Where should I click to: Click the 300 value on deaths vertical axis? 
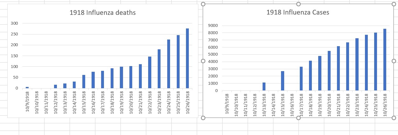14,23
